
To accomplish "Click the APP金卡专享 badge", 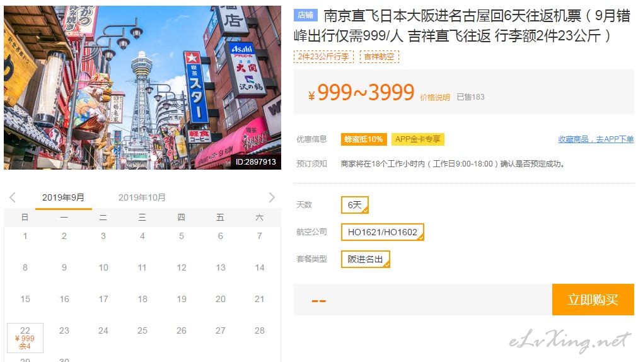I will [x=417, y=139].
